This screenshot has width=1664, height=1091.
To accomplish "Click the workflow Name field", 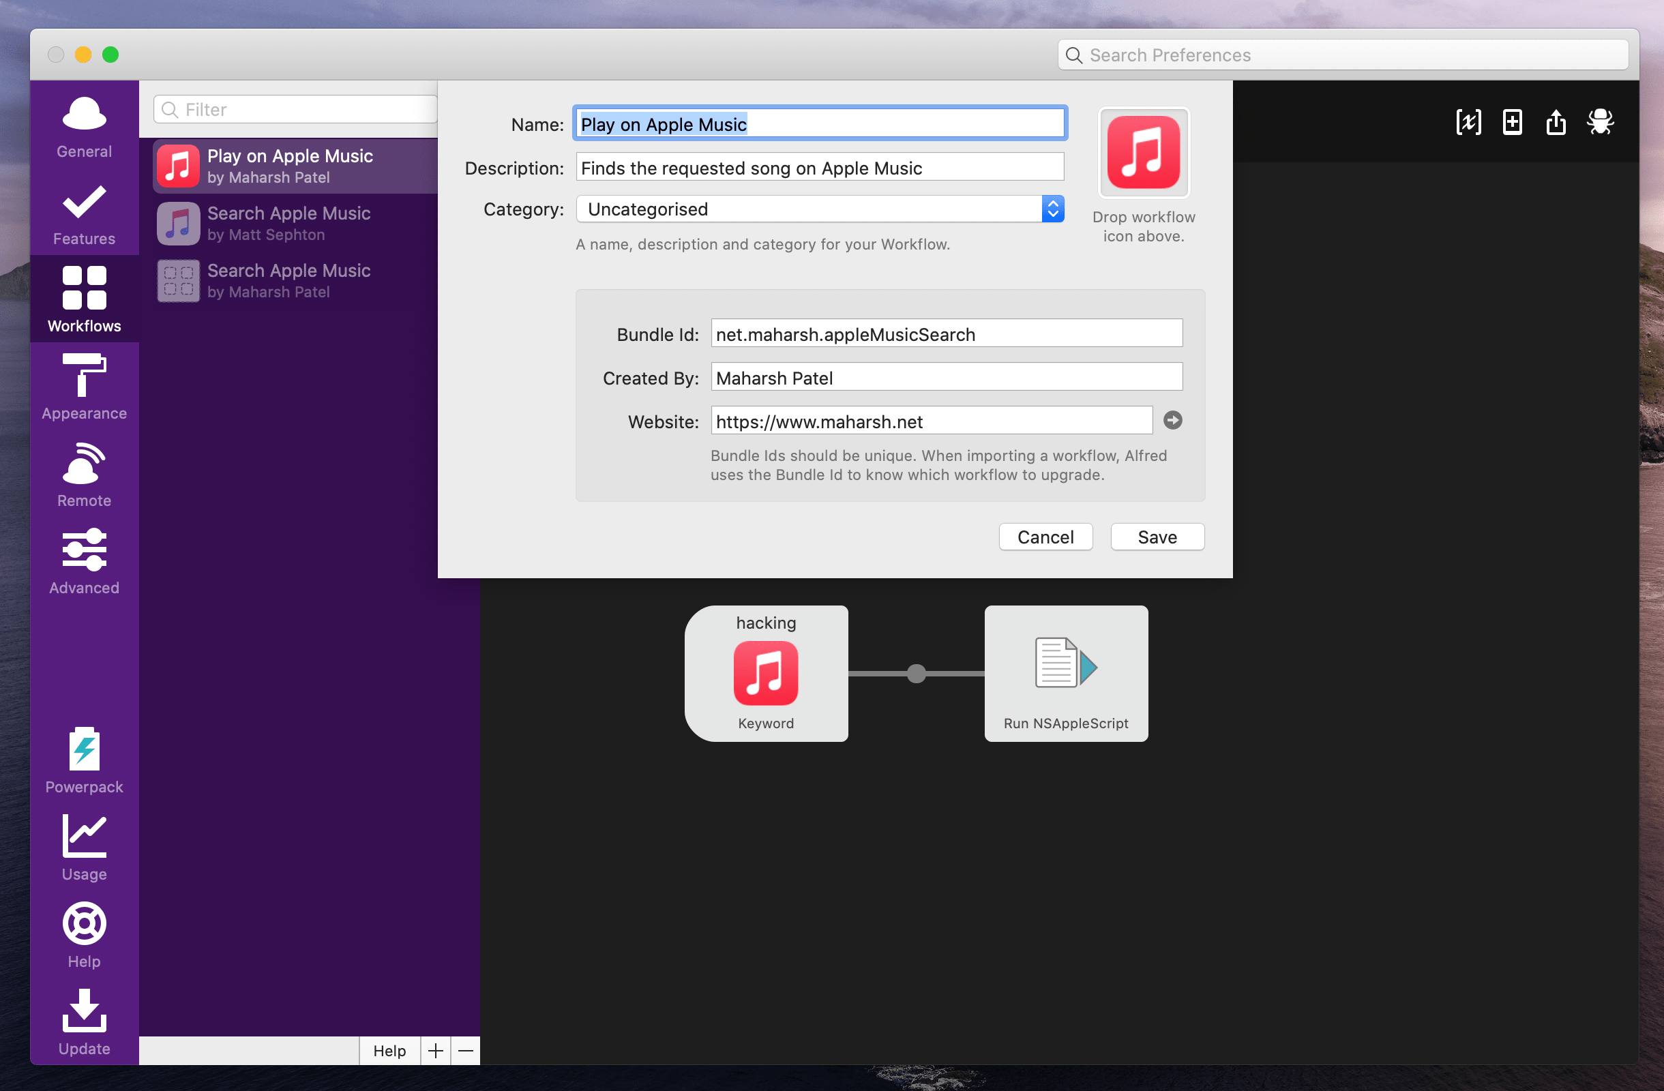I will pyautogui.click(x=820, y=124).
